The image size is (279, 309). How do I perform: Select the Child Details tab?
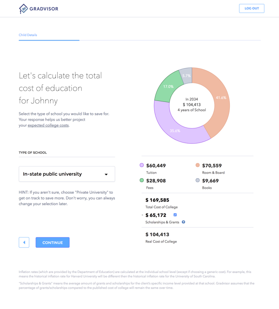click(x=28, y=35)
